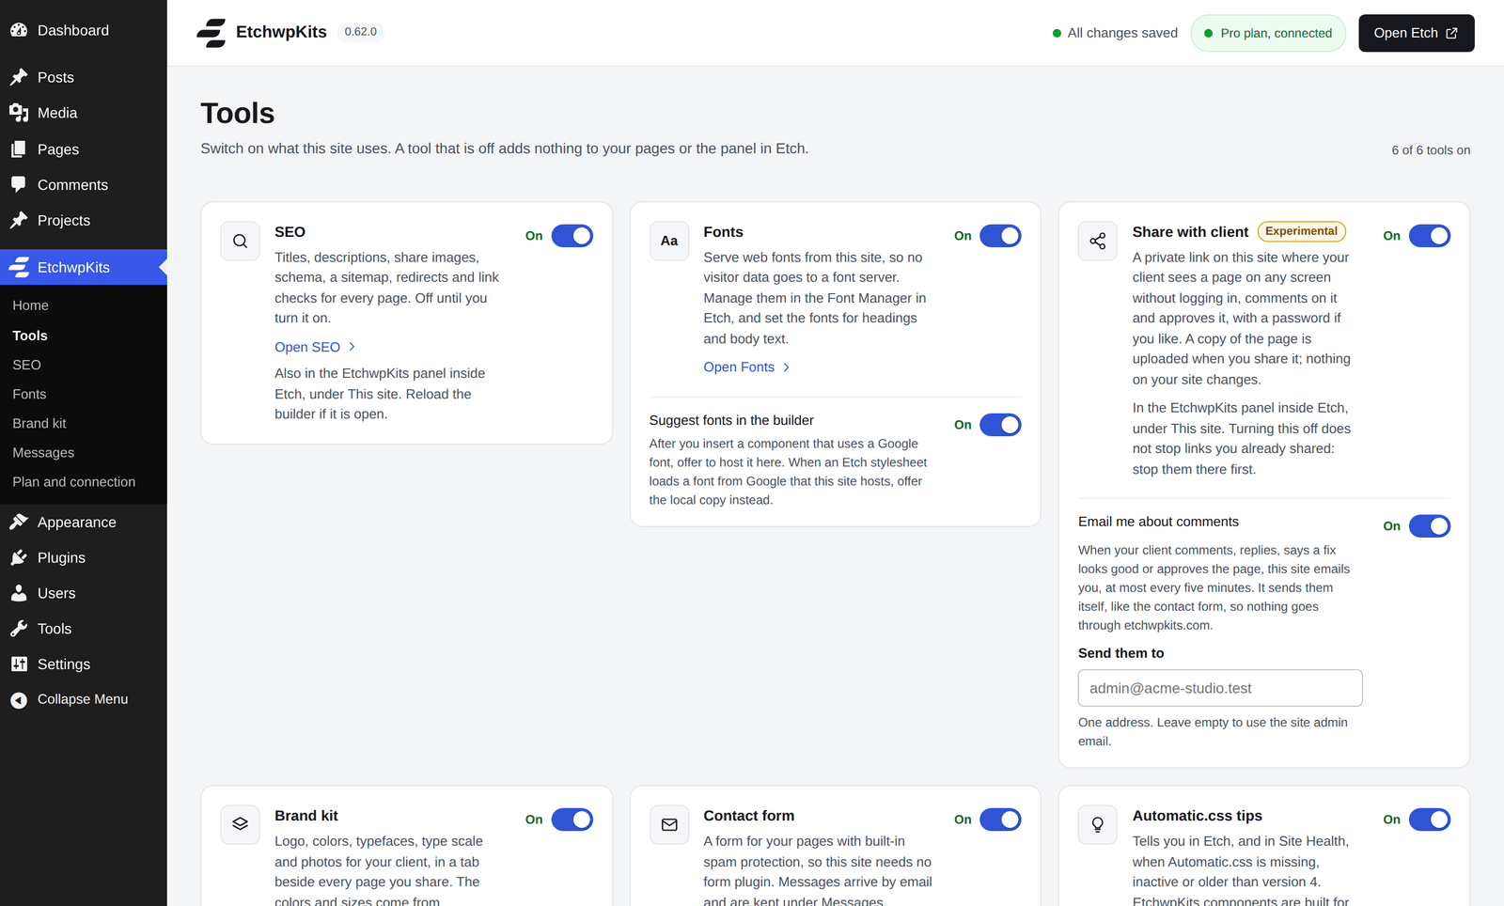Click the Contact form envelope icon
Image resolution: width=1504 pixels, height=906 pixels.
pos(669,824)
